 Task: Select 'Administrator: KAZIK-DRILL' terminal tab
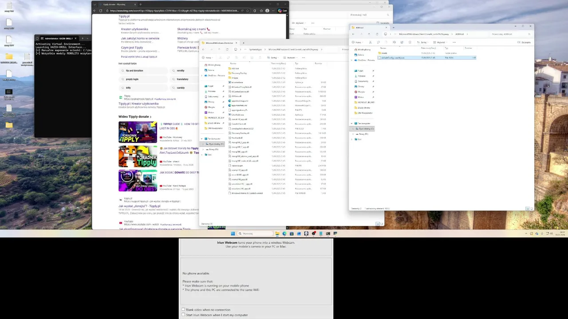point(59,39)
